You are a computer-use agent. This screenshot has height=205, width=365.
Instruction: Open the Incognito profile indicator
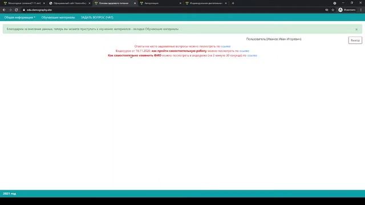pos(347,10)
